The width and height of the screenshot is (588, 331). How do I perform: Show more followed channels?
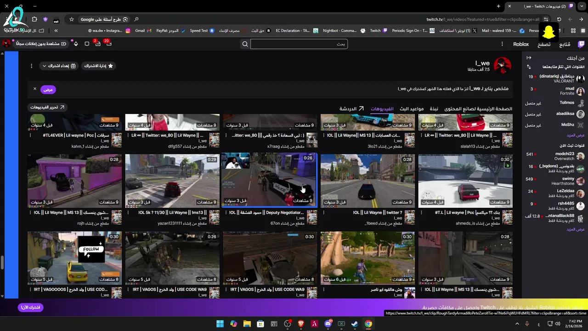click(x=575, y=135)
